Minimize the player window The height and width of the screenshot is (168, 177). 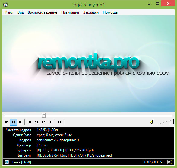[x=149, y=4]
